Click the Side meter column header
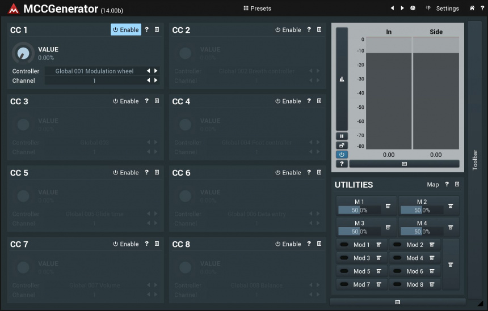 click(x=436, y=32)
